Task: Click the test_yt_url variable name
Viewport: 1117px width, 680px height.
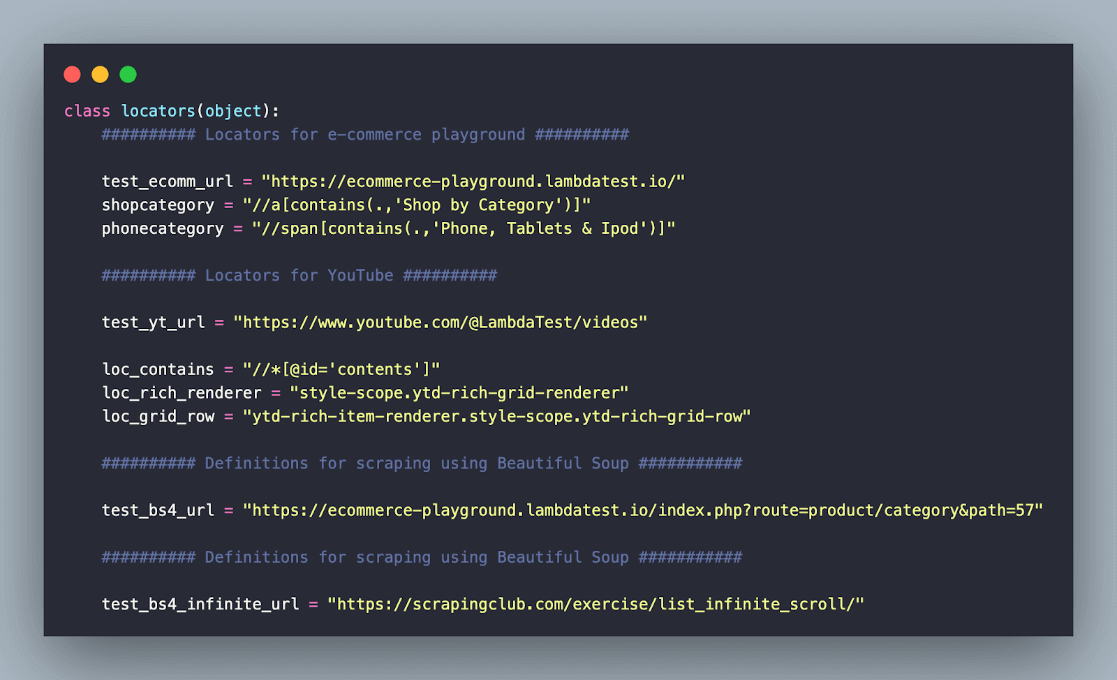Action: (x=152, y=322)
